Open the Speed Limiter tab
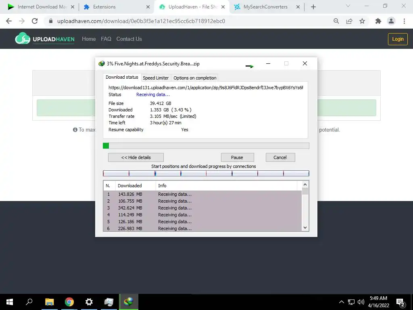The width and height of the screenshot is (413, 310). coord(156,78)
